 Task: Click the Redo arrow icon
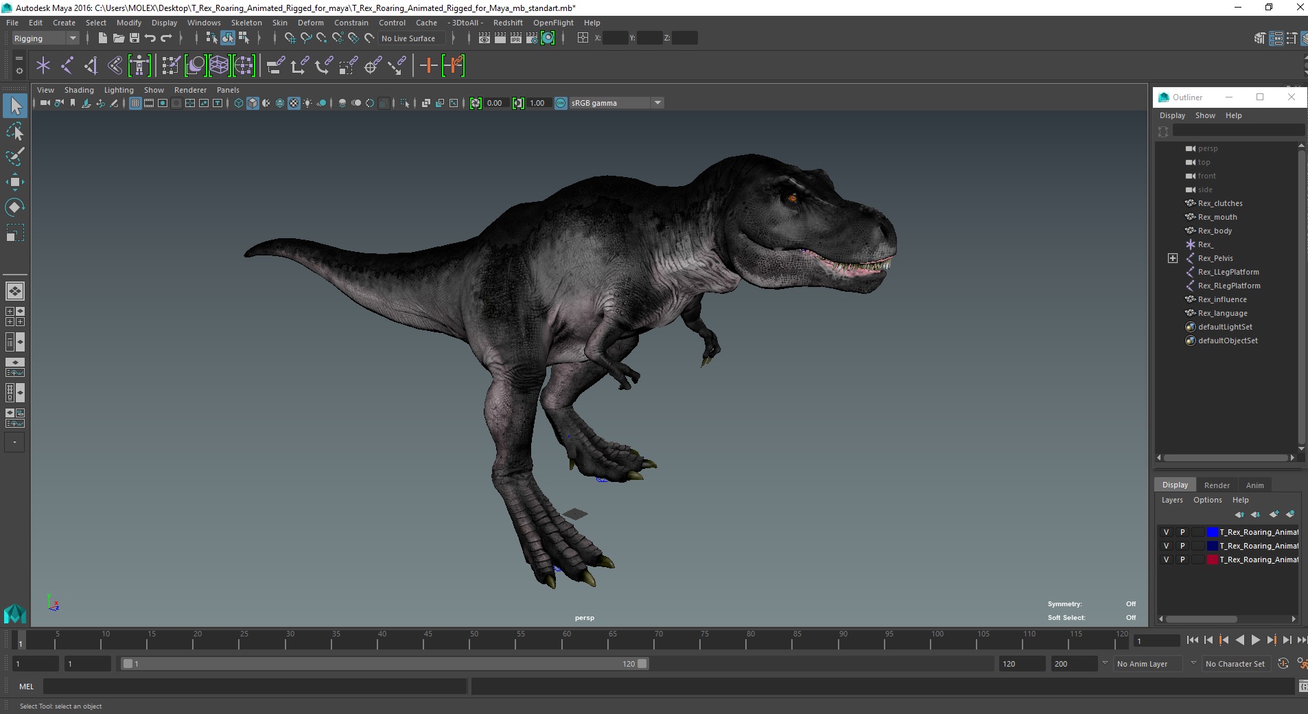[166, 38]
